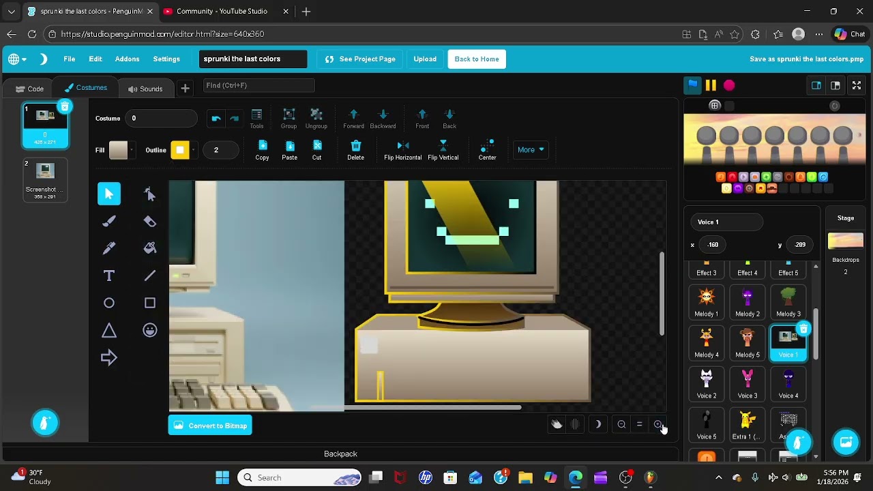Copy the selected shape
Viewport: 873px width, 491px height.
click(x=262, y=150)
